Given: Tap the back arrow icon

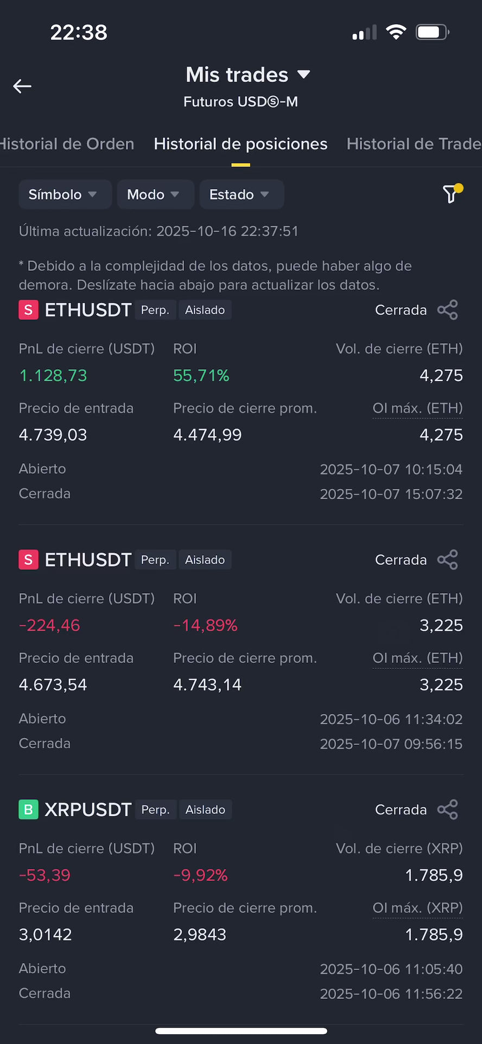Looking at the screenshot, I should tap(22, 86).
